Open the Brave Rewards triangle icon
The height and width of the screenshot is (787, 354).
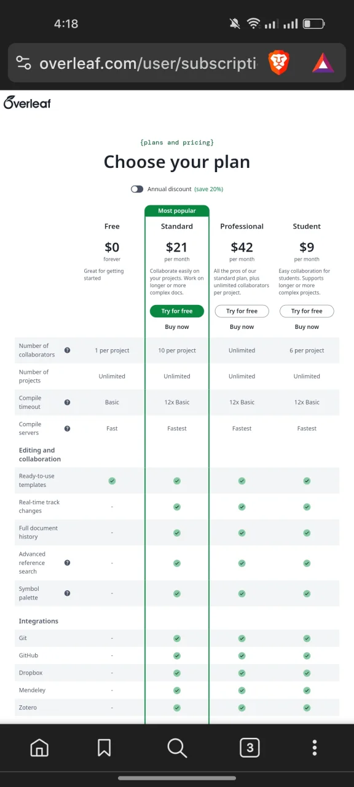323,63
